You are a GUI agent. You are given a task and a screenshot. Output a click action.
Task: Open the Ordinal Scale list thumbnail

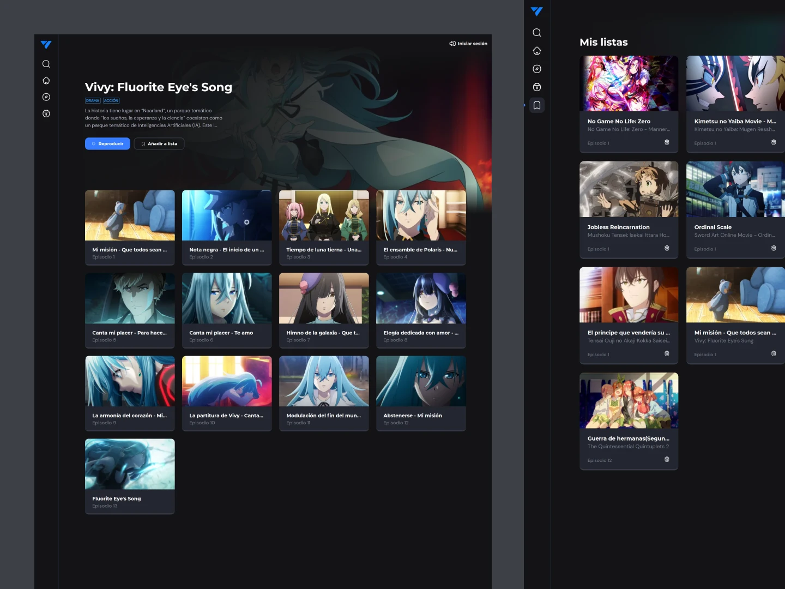(x=735, y=189)
